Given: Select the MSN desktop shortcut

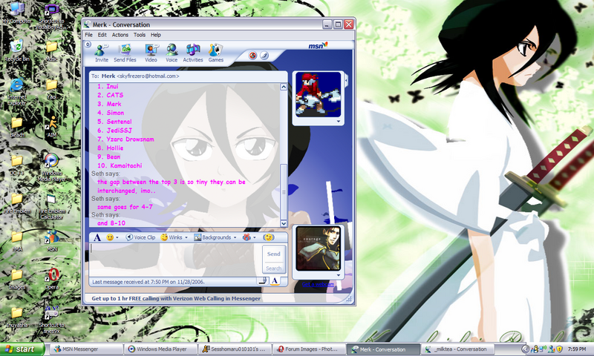Looking at the screenshot, I should pyautogui.click(x=52, y=241).
